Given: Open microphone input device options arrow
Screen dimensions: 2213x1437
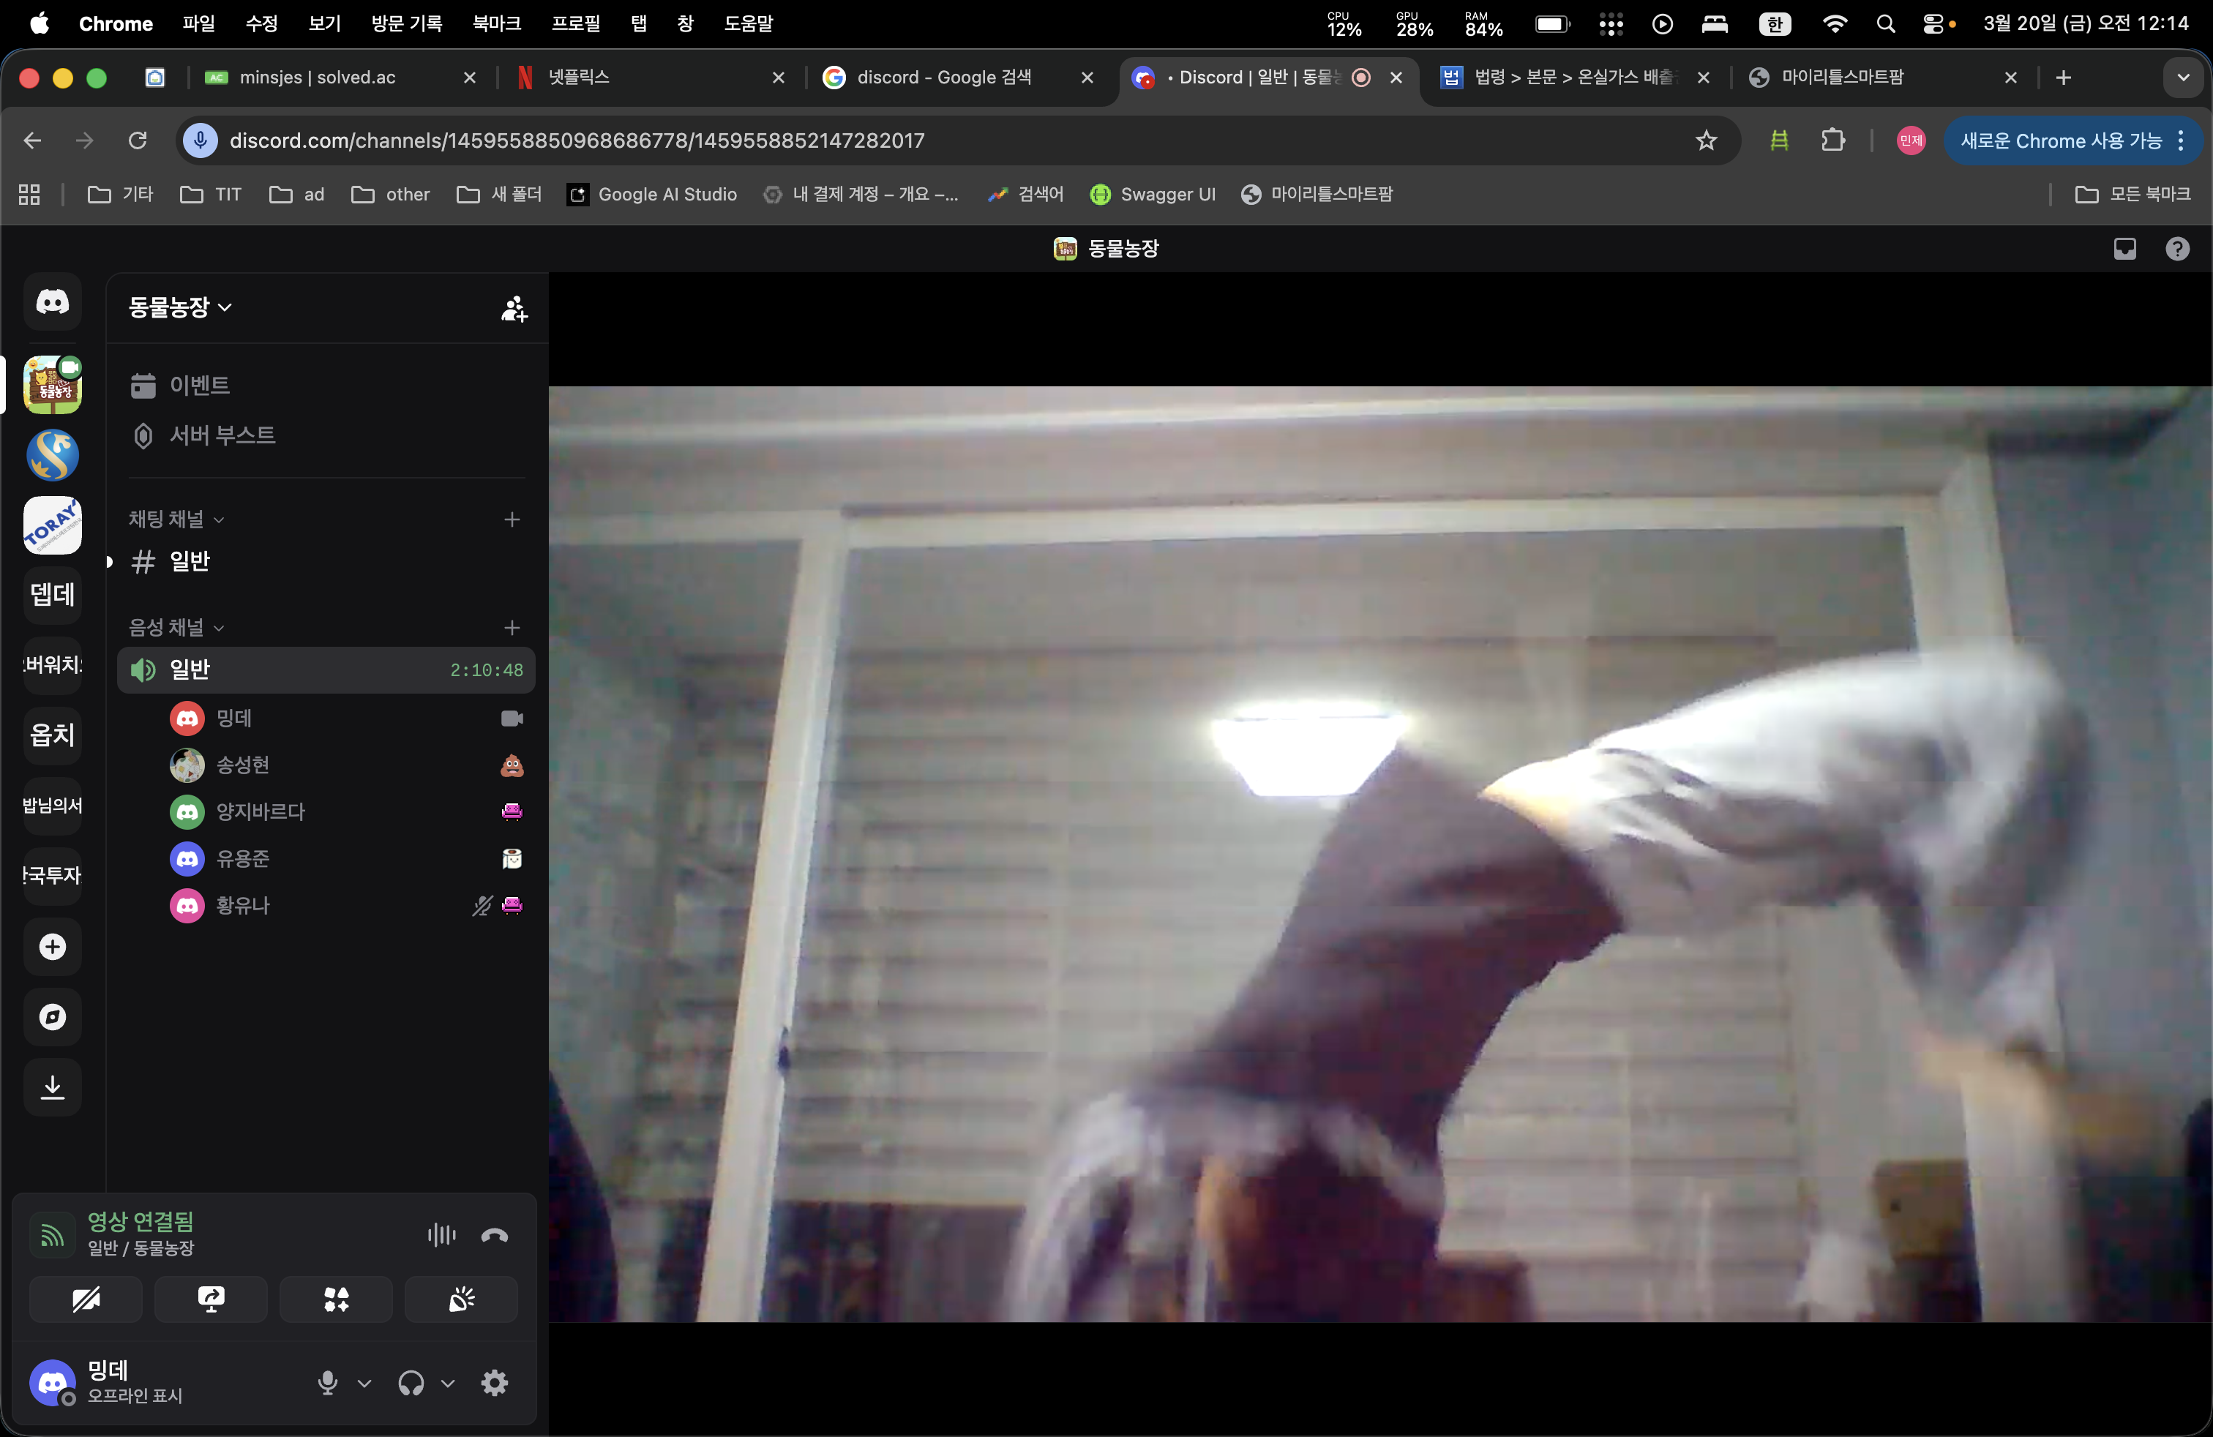Looking at the screenshot, I should [x=364, y=1383].
